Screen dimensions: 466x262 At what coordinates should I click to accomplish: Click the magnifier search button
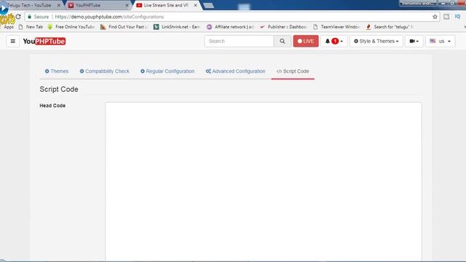[282, 41]
